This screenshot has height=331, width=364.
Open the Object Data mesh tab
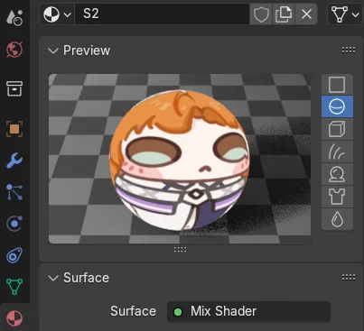pos(14,286)
